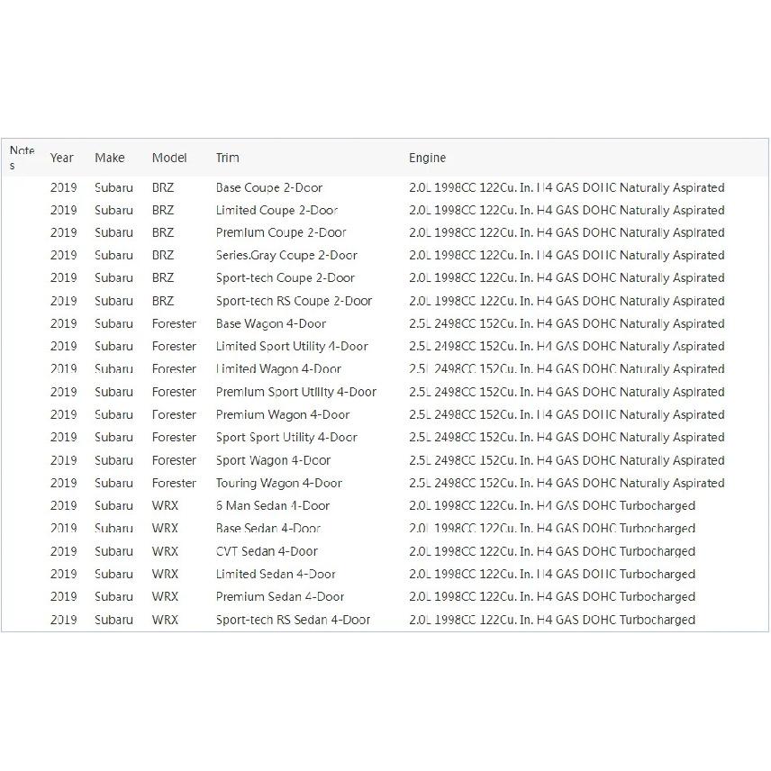Select Sport Wagon 4-Door trim cell

(273, 461)
